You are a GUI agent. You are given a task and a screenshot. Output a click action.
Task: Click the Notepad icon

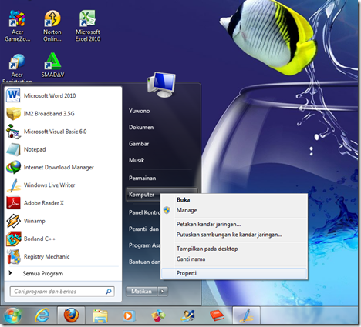tap(13, 149)
